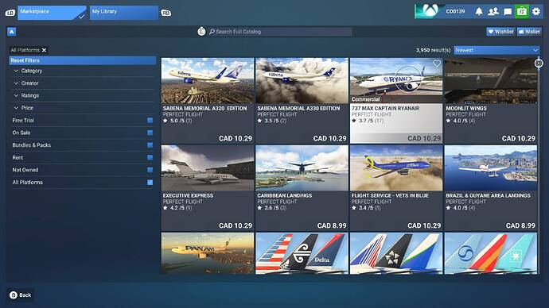Expand the Category filter
Screen dimensions: 549x308
(83, 71)
